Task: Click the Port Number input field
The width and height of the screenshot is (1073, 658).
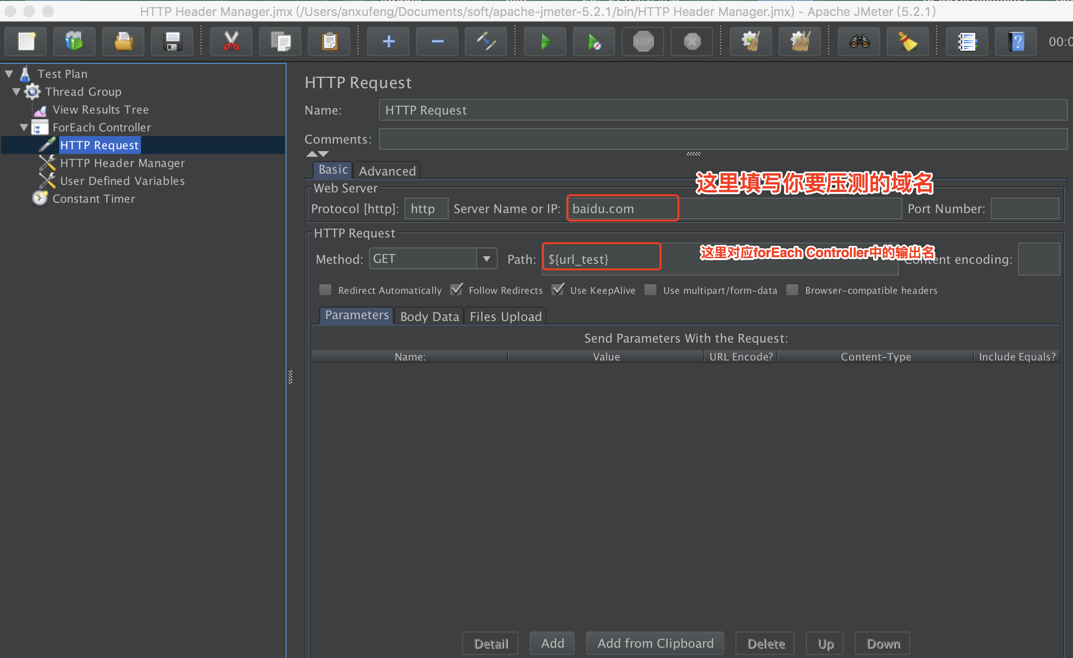Action: point(1025,209)
